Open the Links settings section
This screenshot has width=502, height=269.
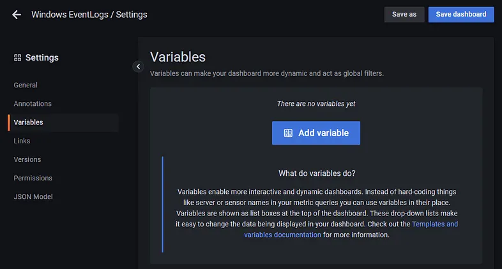22,141
